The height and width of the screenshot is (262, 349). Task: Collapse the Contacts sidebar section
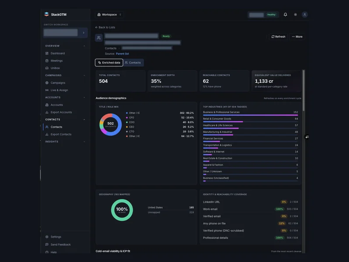pos(84,120)
